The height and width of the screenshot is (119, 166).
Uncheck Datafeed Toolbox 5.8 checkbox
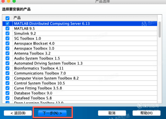[7, 98]
